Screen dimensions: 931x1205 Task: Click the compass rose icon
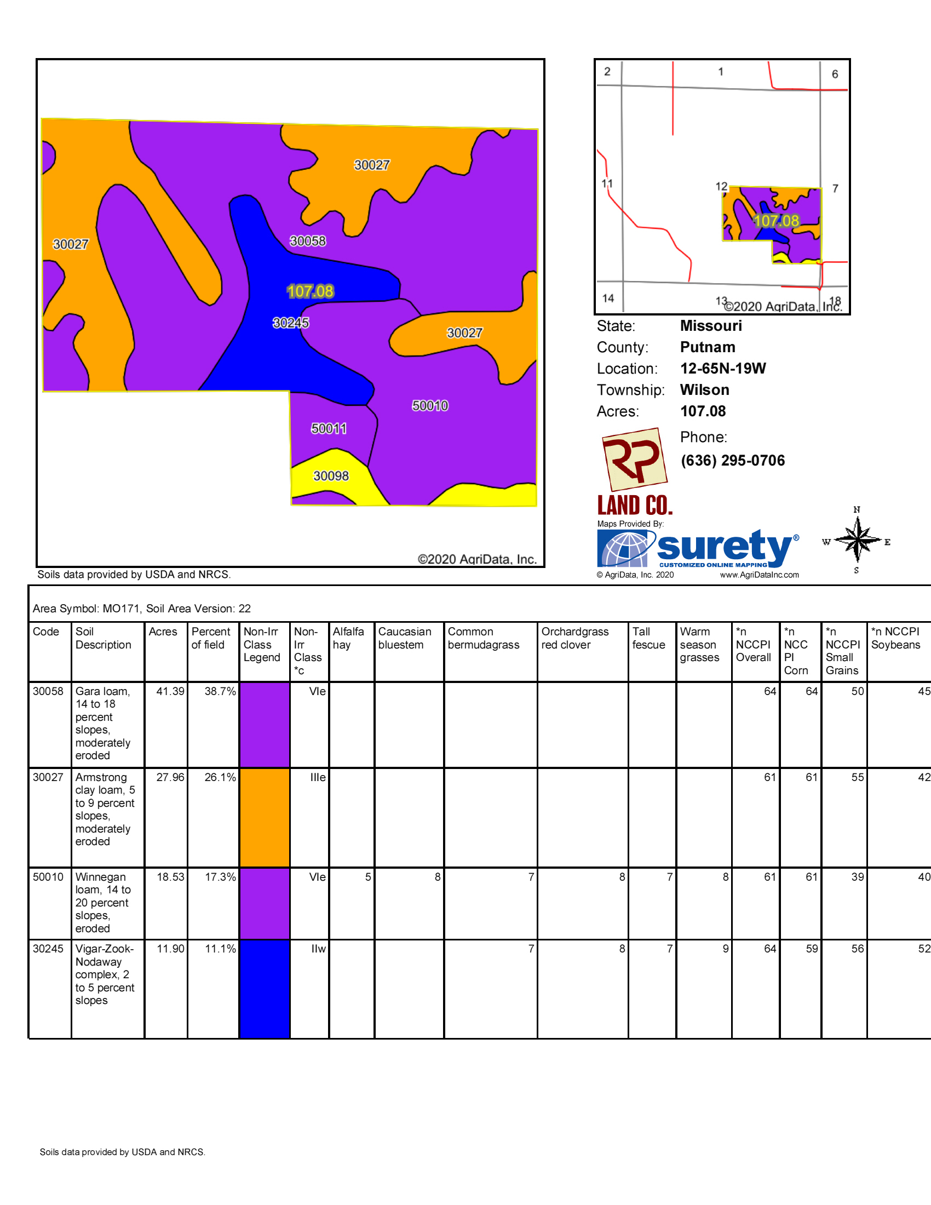(x=857, y=540)
